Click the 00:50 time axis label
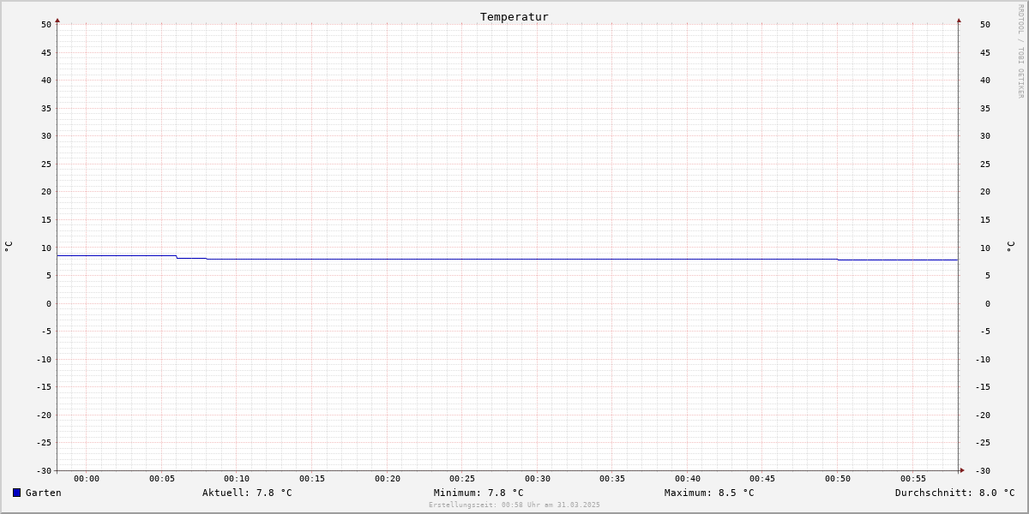The image size is (1029, 514). (838, 479)
